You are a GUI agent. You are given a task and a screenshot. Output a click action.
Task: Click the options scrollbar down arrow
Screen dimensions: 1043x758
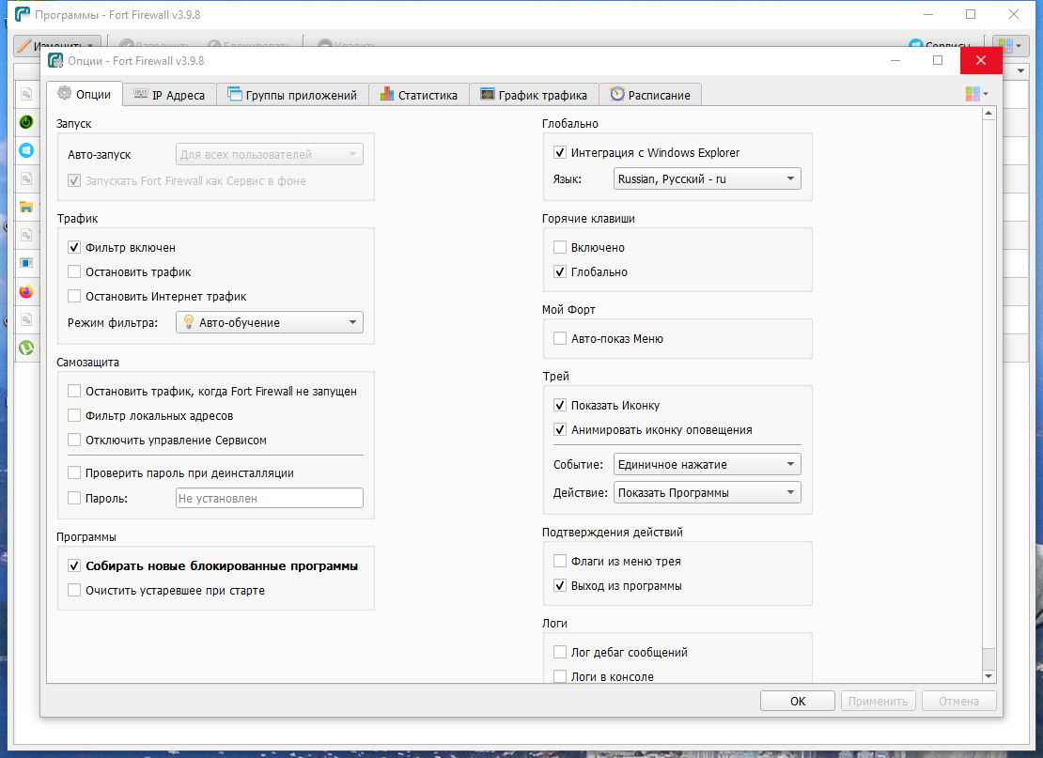tap(989, 676)
